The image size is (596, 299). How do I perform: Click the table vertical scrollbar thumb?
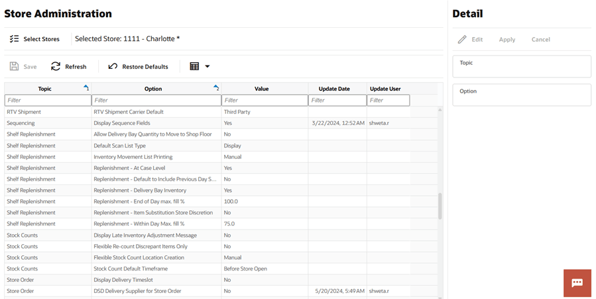click(x=440, y=206)
